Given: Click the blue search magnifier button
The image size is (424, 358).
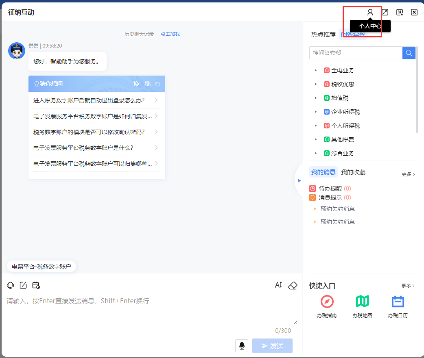Looking at the screenshot, I should pyautogui.click(x=409, y=53).
